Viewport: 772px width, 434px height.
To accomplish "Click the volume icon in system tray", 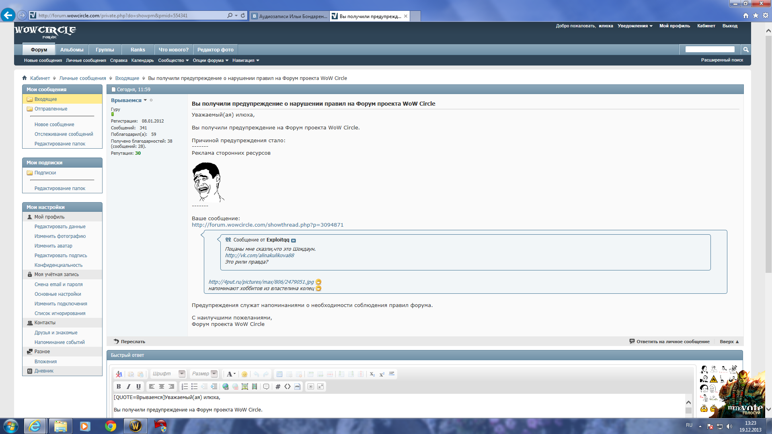I will click(729, 426).
